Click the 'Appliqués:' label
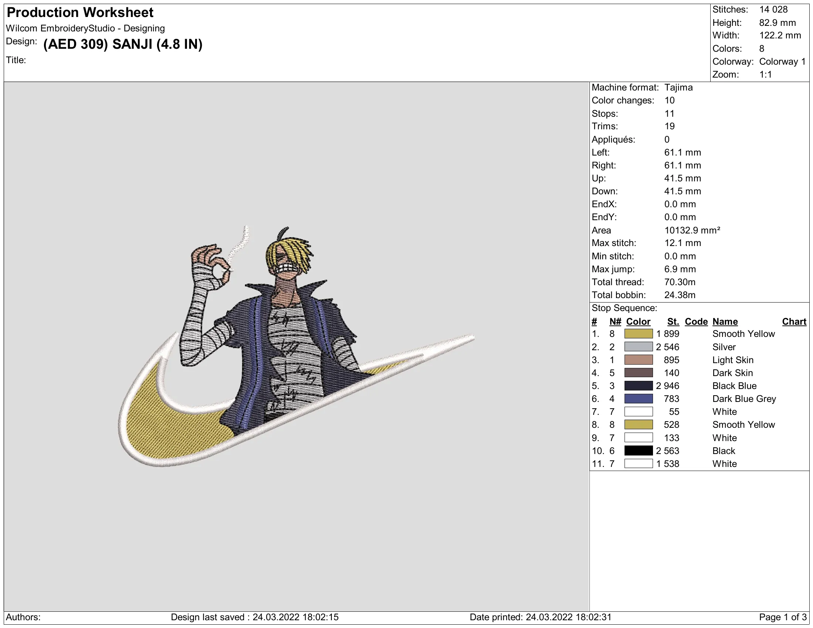The height and width of the screenshot is (628, 813). pyautogui.click(x=613, y=140)
